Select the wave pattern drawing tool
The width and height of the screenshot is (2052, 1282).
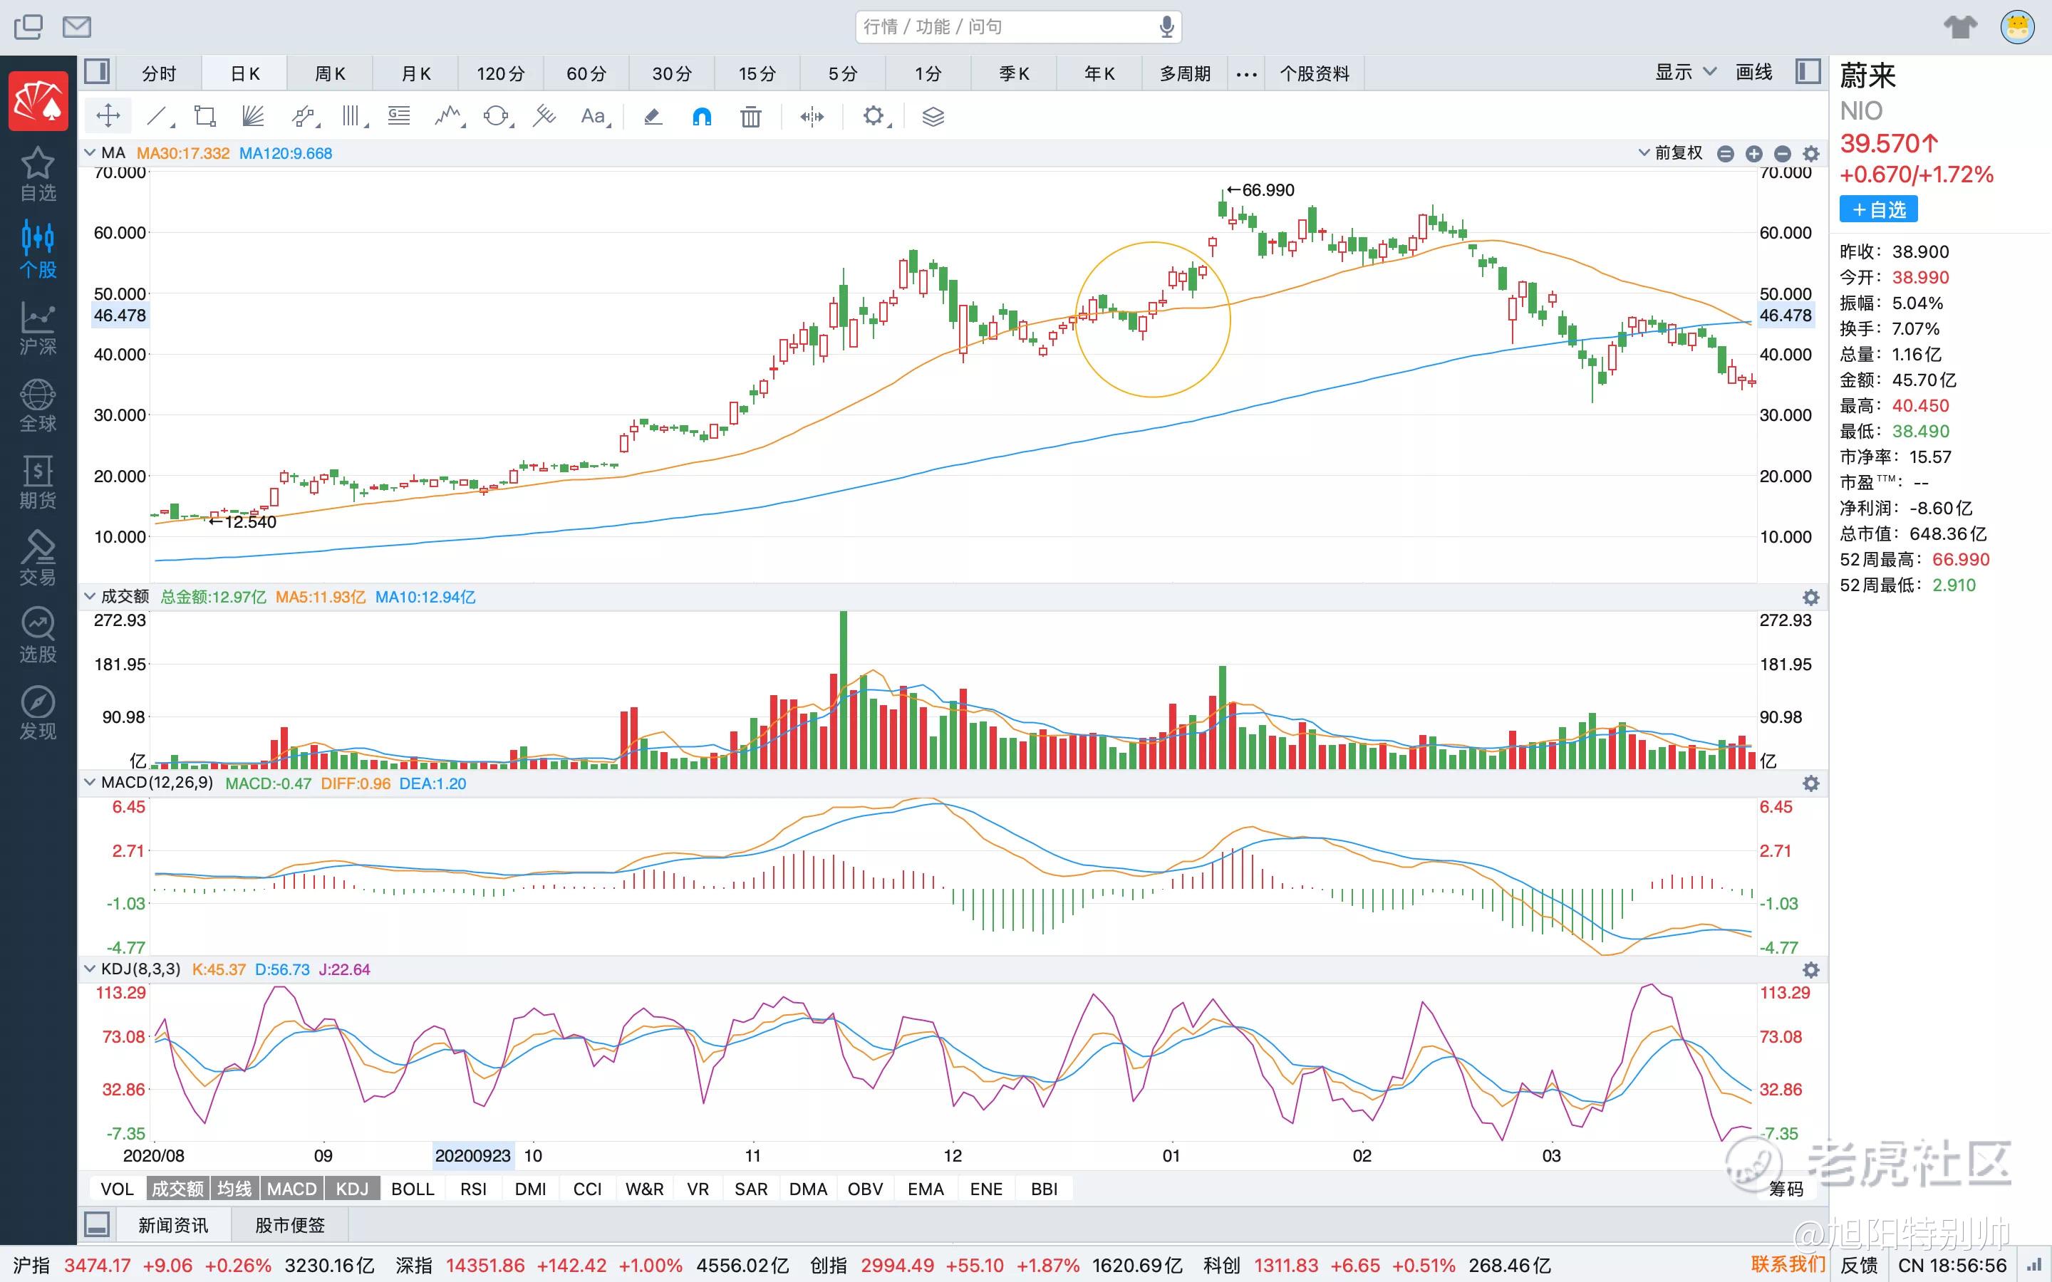[449, 116]
